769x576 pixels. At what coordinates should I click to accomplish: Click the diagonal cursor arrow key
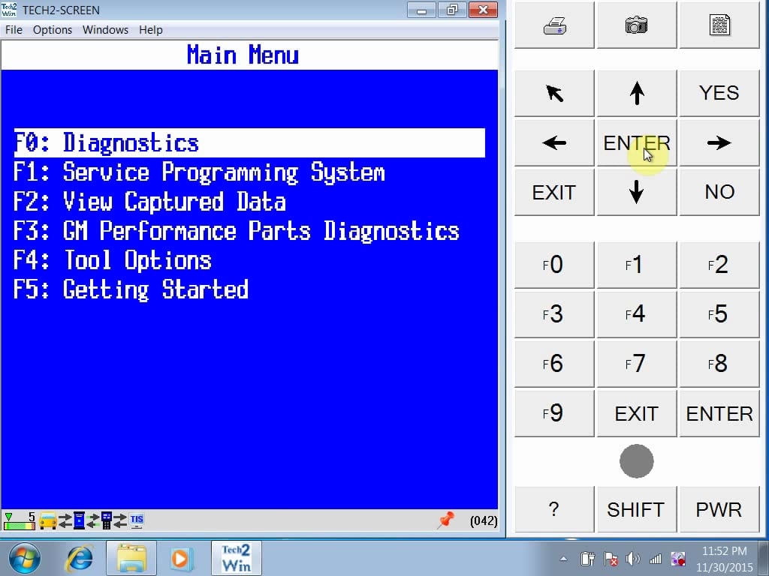pyautogui.click(x=554, y=93)
